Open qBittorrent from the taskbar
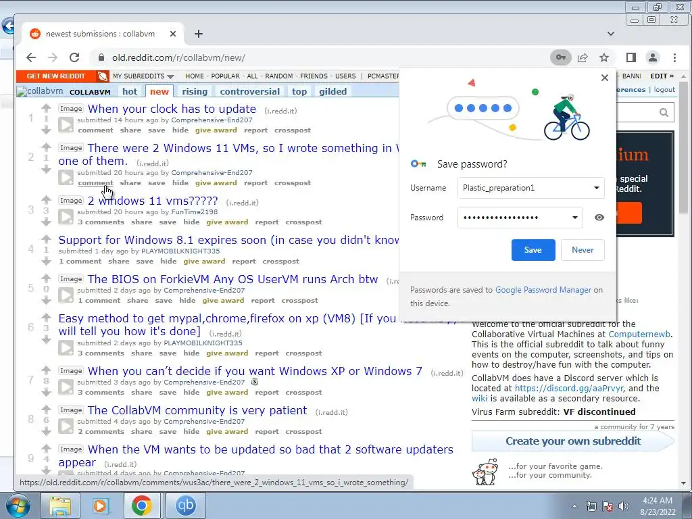 tap(185, 505)
